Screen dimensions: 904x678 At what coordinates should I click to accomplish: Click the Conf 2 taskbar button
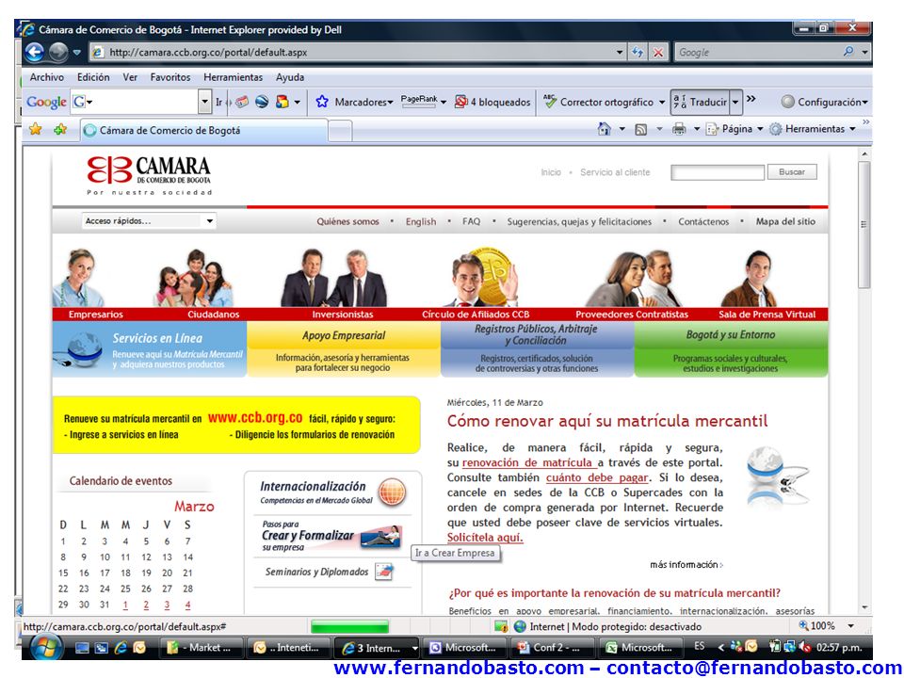point(552,648)
